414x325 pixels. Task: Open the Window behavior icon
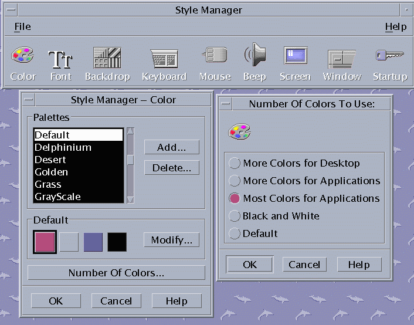pos(342,59)
